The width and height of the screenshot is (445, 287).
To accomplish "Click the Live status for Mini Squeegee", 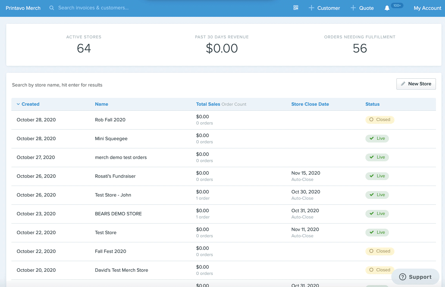I will 377,139.
